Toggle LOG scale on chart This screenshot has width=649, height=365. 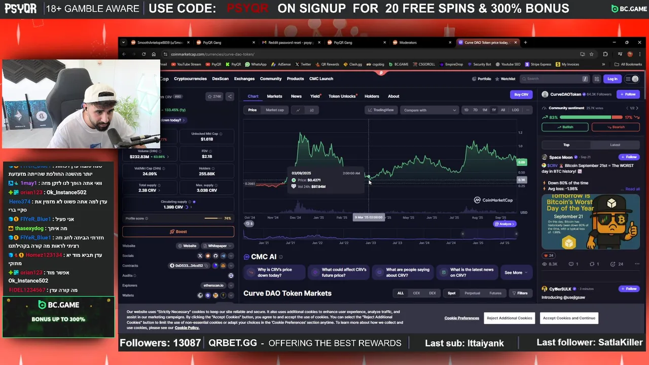[x=515, y=110]
